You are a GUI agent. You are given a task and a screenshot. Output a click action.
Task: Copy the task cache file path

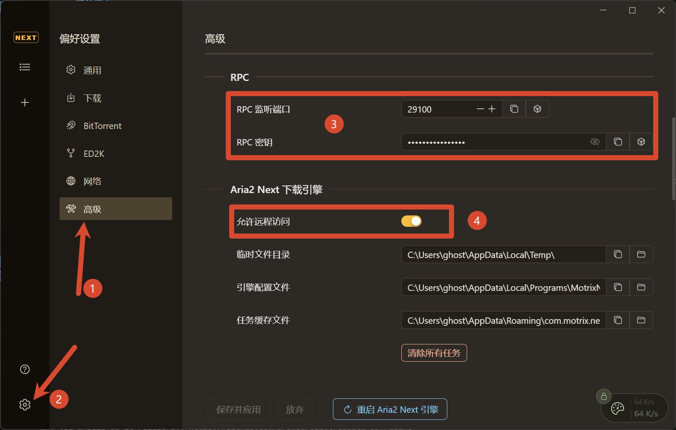click(618, 320)
